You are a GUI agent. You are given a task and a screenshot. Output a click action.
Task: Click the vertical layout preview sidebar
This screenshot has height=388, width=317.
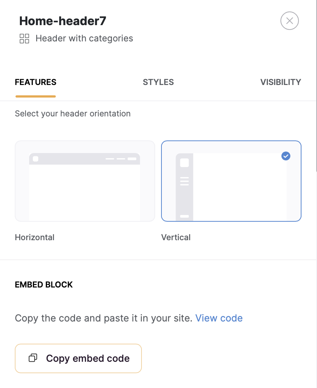pyautogui.click(x=184, y=187)
